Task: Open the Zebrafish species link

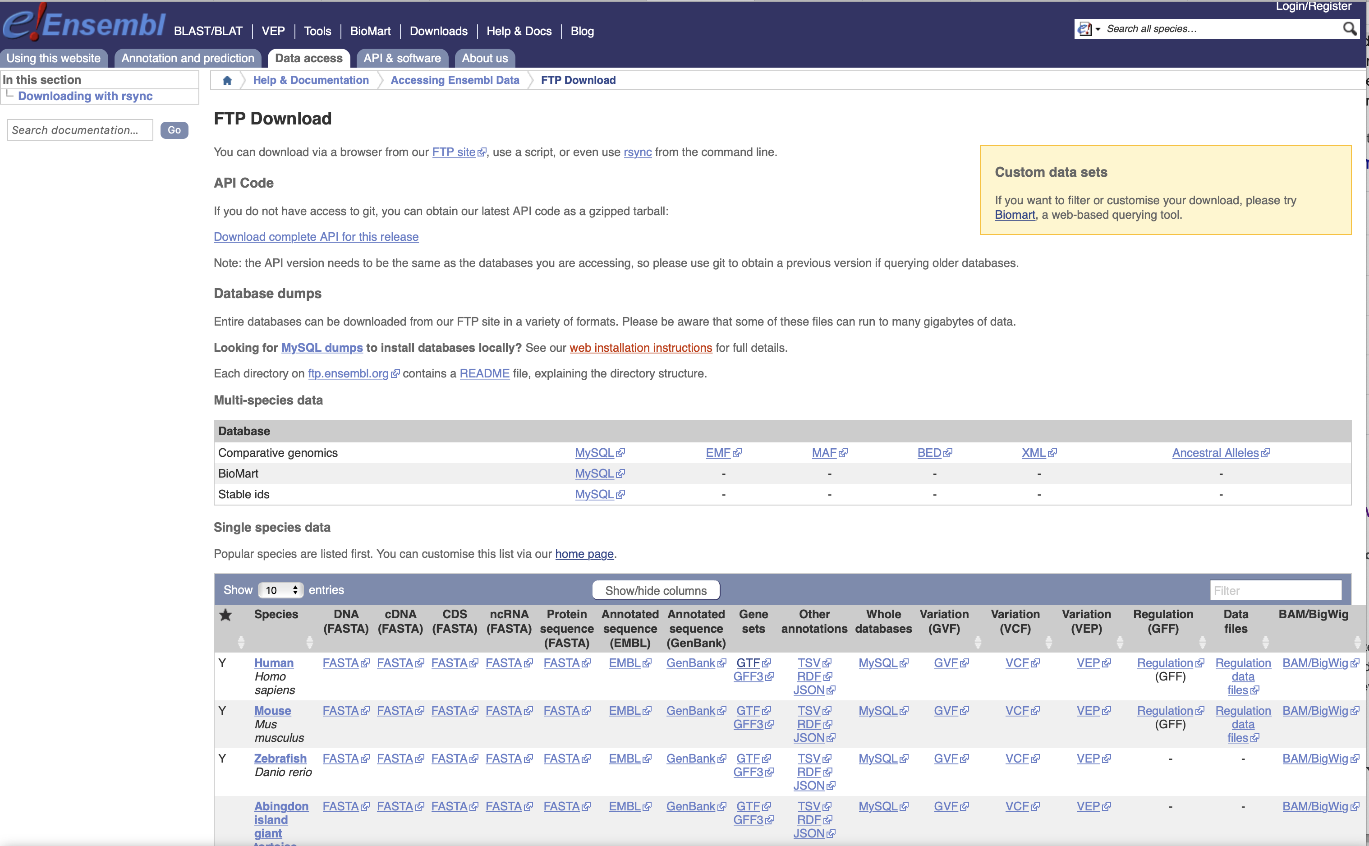Action: (280, 758)
